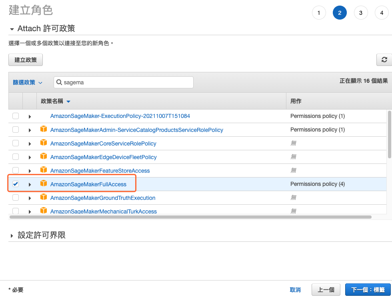Check the AmazonSageMakerCoreServiceRolePolicy checkbox

coord(16,143)
